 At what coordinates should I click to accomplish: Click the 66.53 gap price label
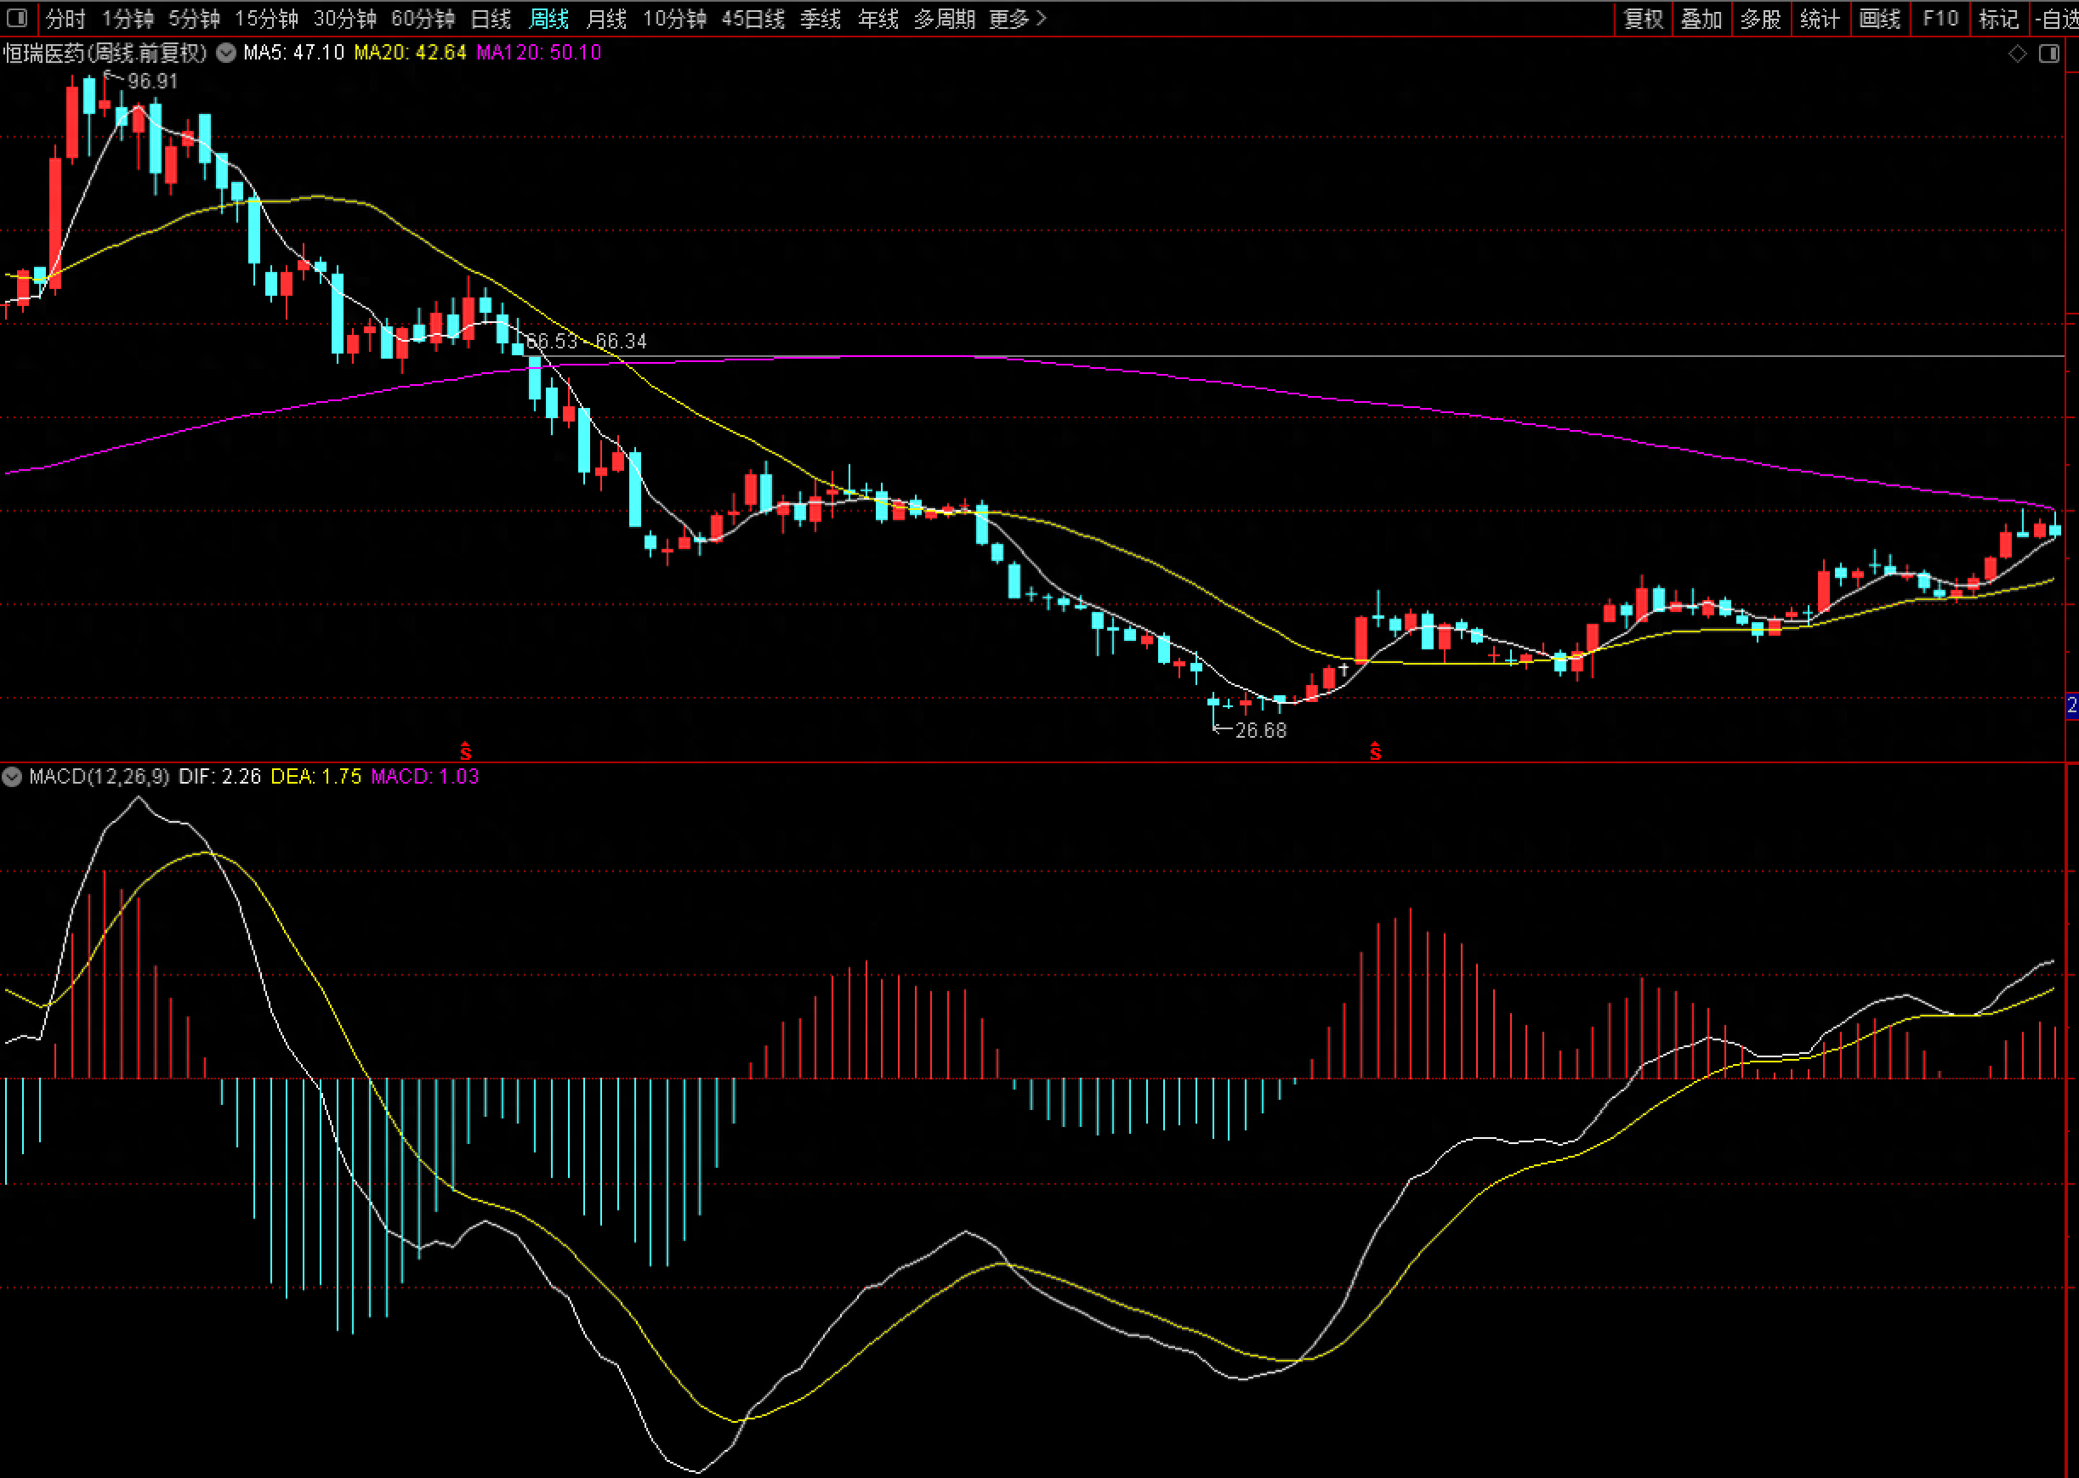point(552,342)
